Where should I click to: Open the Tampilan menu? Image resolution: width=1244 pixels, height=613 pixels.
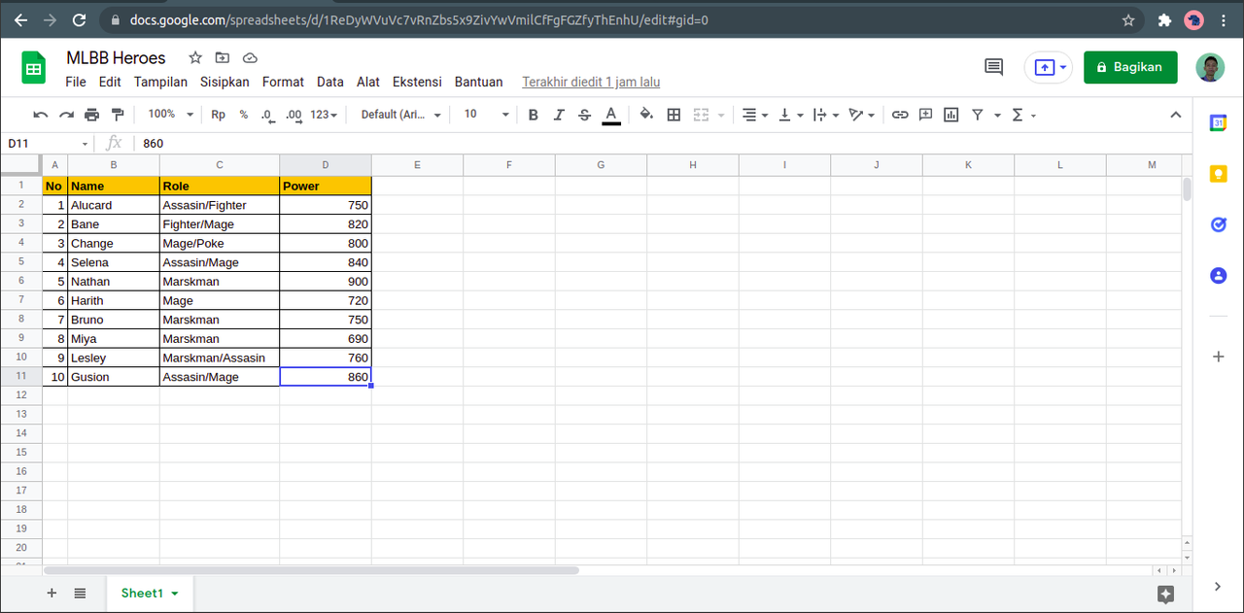[160, 82]
